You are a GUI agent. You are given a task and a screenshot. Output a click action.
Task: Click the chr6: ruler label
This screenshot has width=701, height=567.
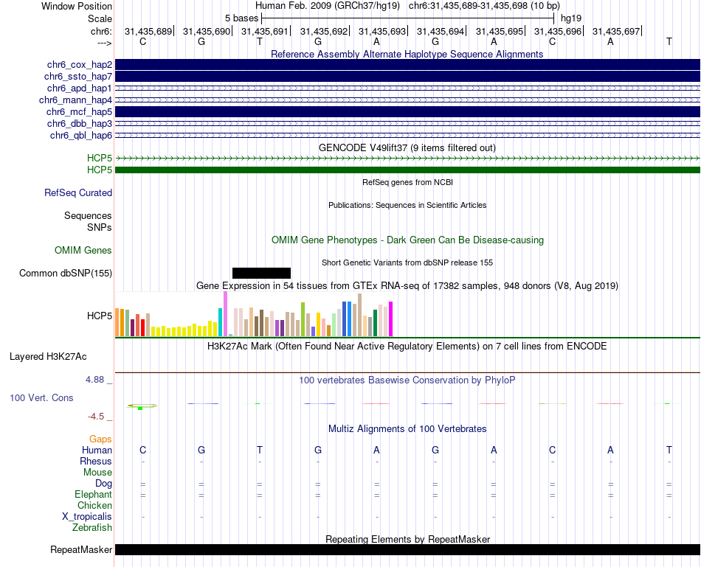coord(101,31)
